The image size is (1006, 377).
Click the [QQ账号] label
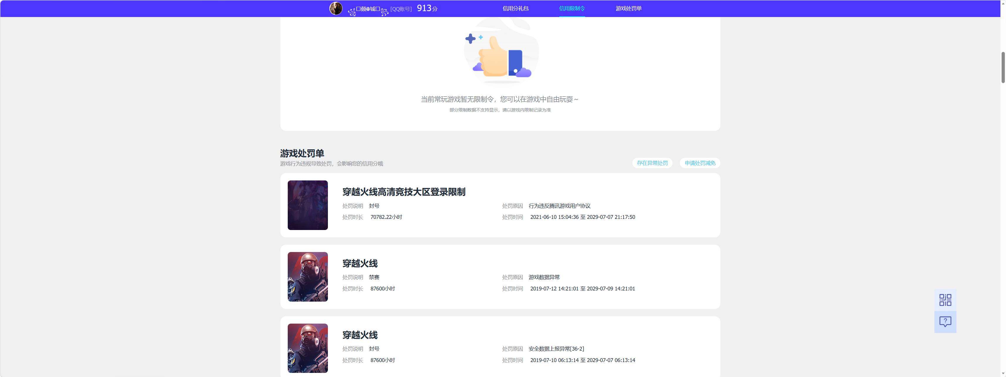pyautogui.click(x=401, y=9)
